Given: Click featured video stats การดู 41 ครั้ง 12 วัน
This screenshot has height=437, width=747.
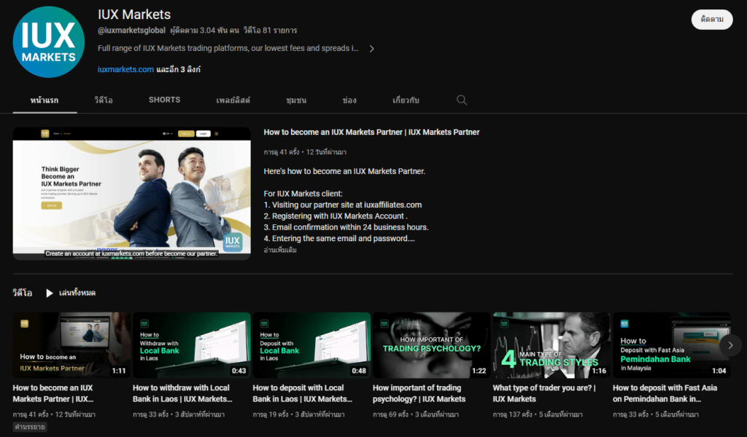Looking at the screenshot, I should click(x=305, y=152).
